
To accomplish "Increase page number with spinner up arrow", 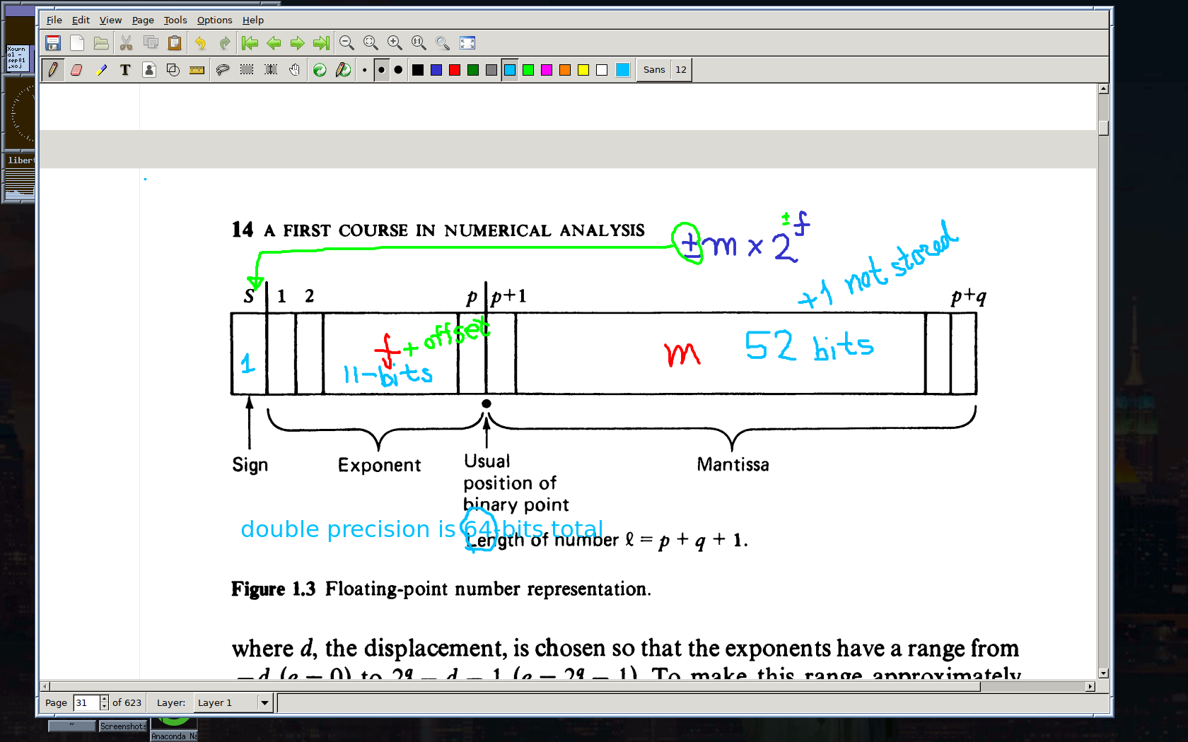I will (105, 699).
